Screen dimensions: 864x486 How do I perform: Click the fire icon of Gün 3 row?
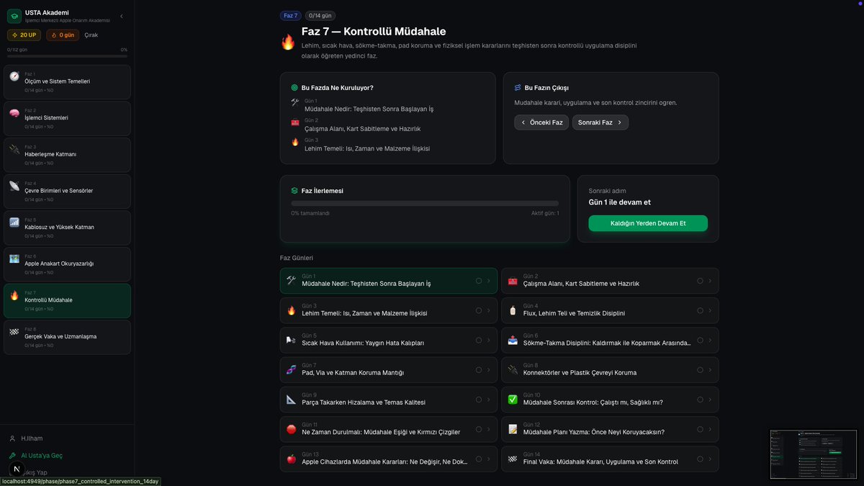pyautogui.click(x=292, y=310)
